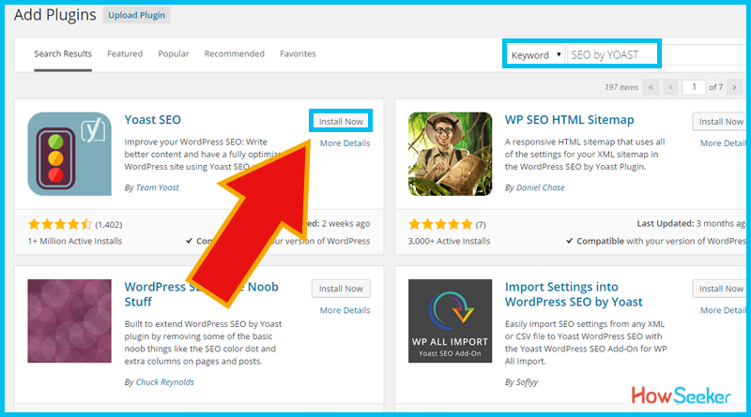751x417 pixels.
Task: Click the purple bokeh plugin thumbnail
Action: coord(69,320)
